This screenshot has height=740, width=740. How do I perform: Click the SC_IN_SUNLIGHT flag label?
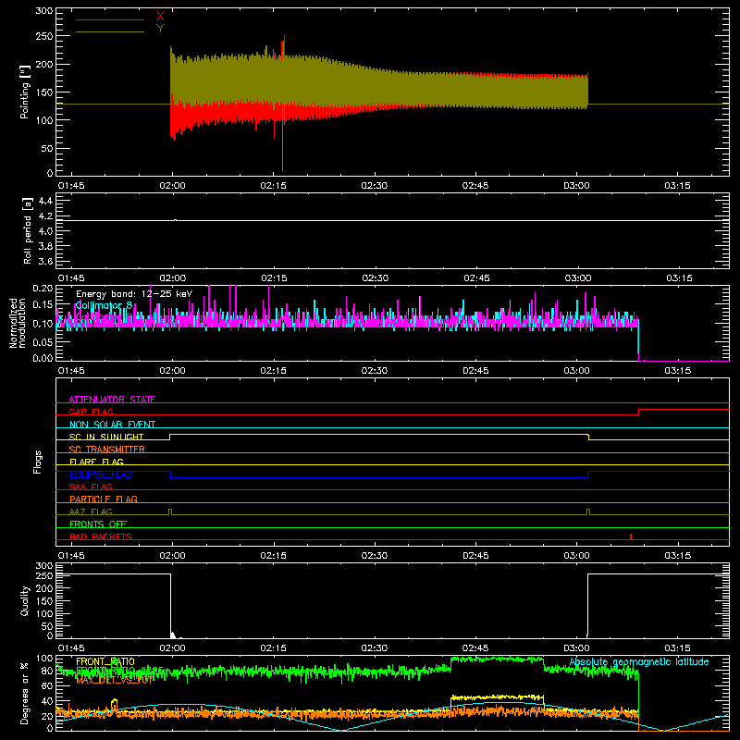pos(106,437)
